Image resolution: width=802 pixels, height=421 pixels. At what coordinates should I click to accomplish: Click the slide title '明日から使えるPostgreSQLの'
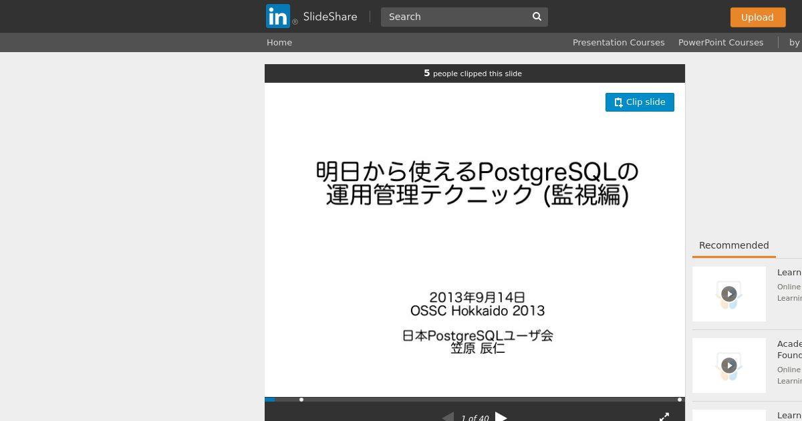coord(477,172)
